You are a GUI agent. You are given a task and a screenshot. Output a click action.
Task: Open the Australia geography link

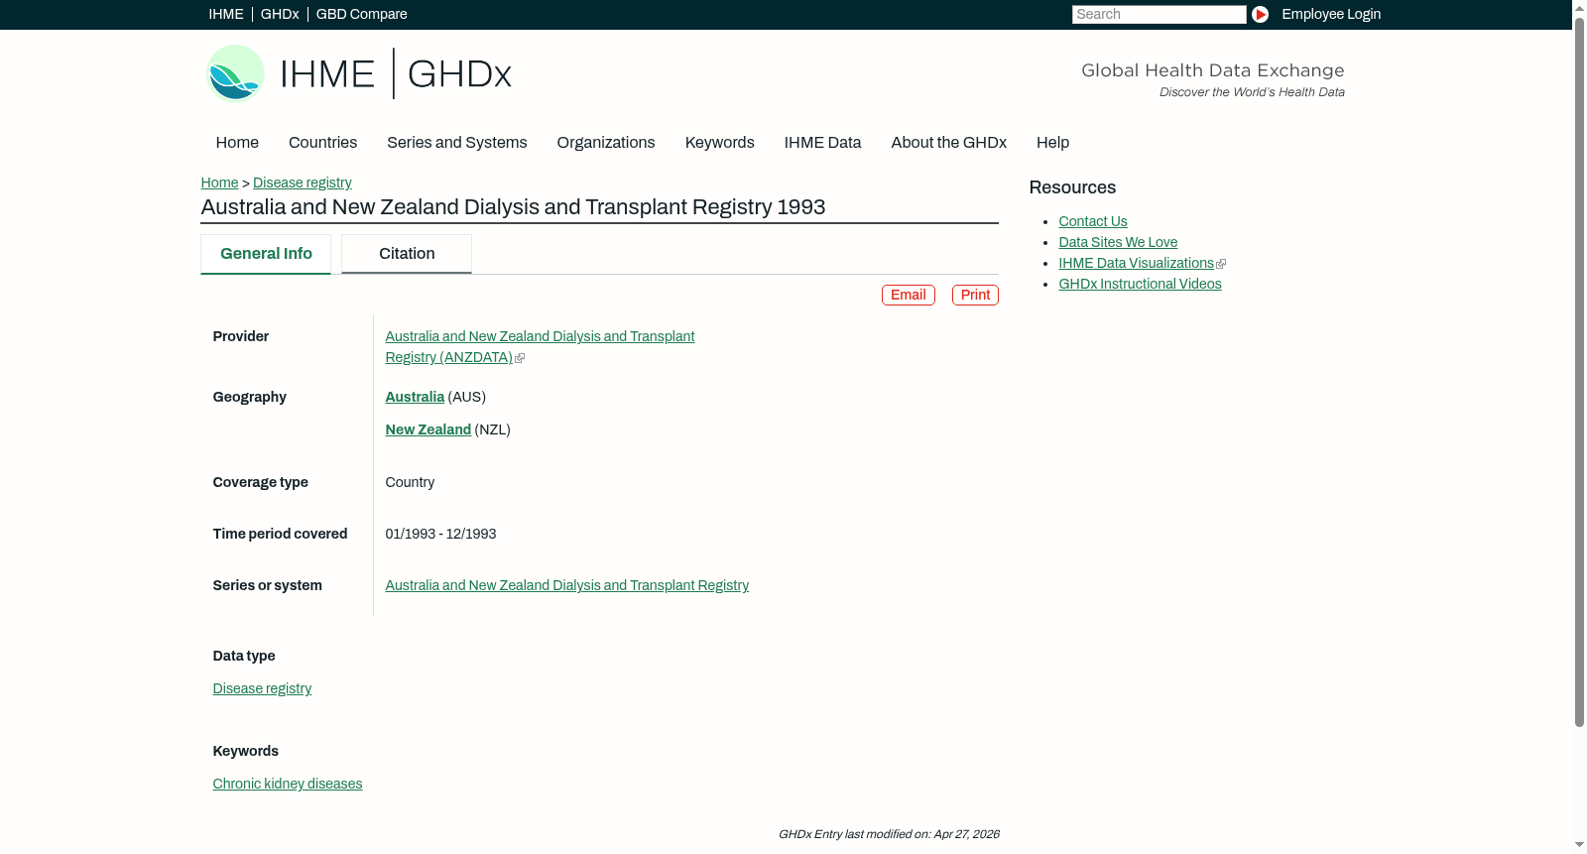415,397
